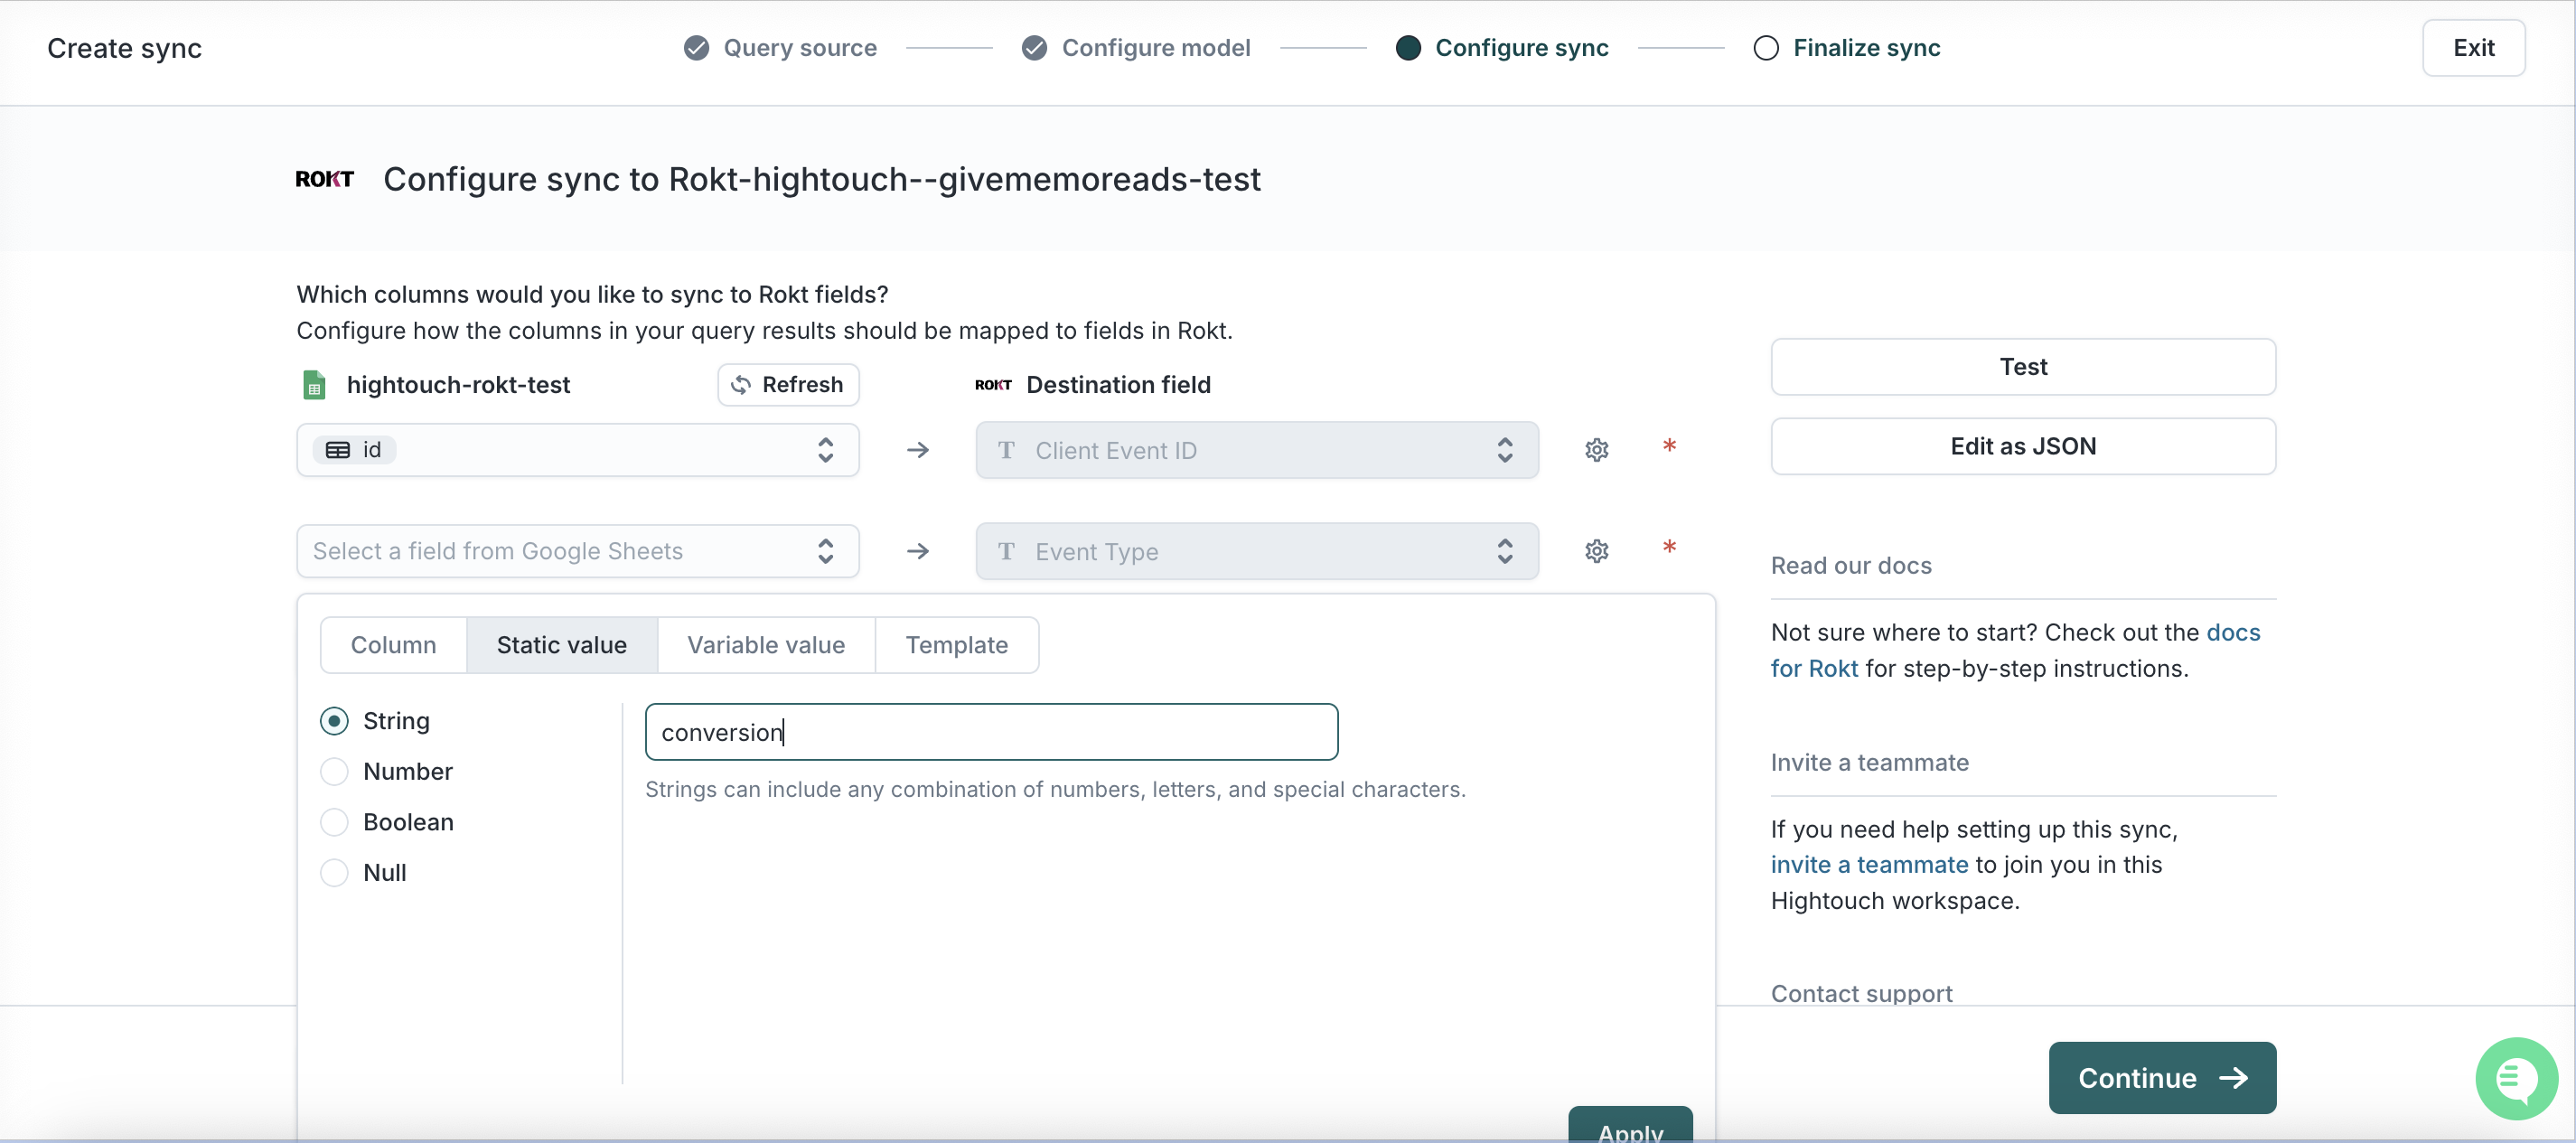Open the invite a teammate link

click(1869, 865)
